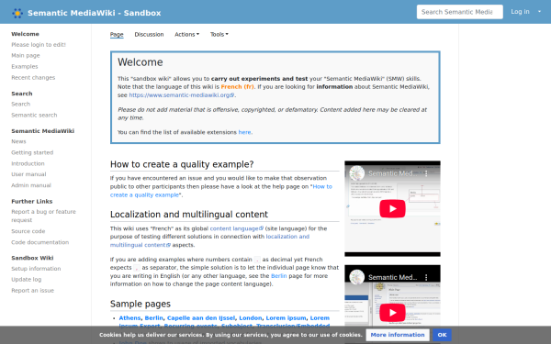The height and width of the screenshot is (344, 551).
Task: Click the Semantic MediaWiki logo icon
Action: click(17, 13)
